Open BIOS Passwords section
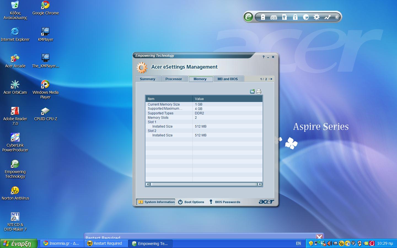The width and height of the screenshot is (397, 248). (224, 202)
